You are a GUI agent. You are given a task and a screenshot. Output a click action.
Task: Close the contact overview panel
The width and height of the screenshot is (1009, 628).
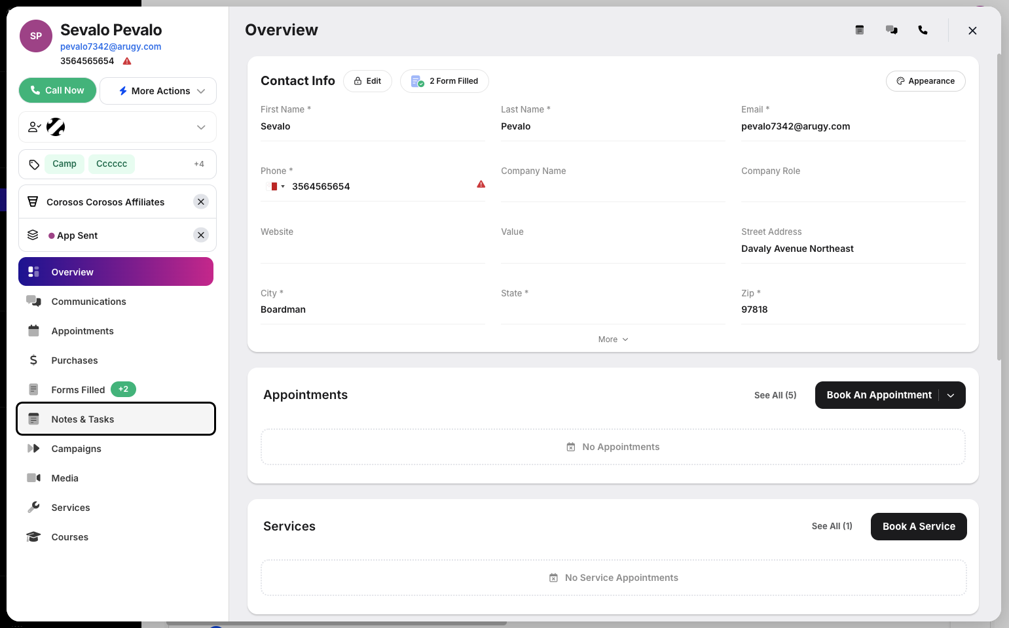point(972,31)
